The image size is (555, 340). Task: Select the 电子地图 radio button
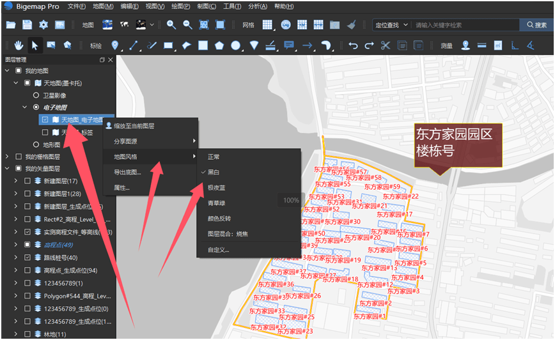[36, 107]
